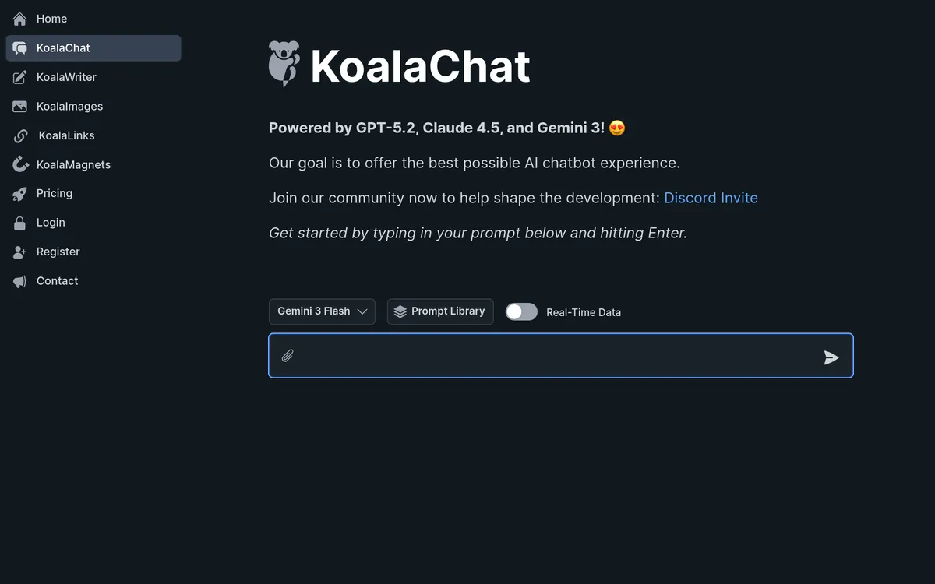Click the Contact megaphone icon
This screenshot has height=584, width=935.
[20, 281]
